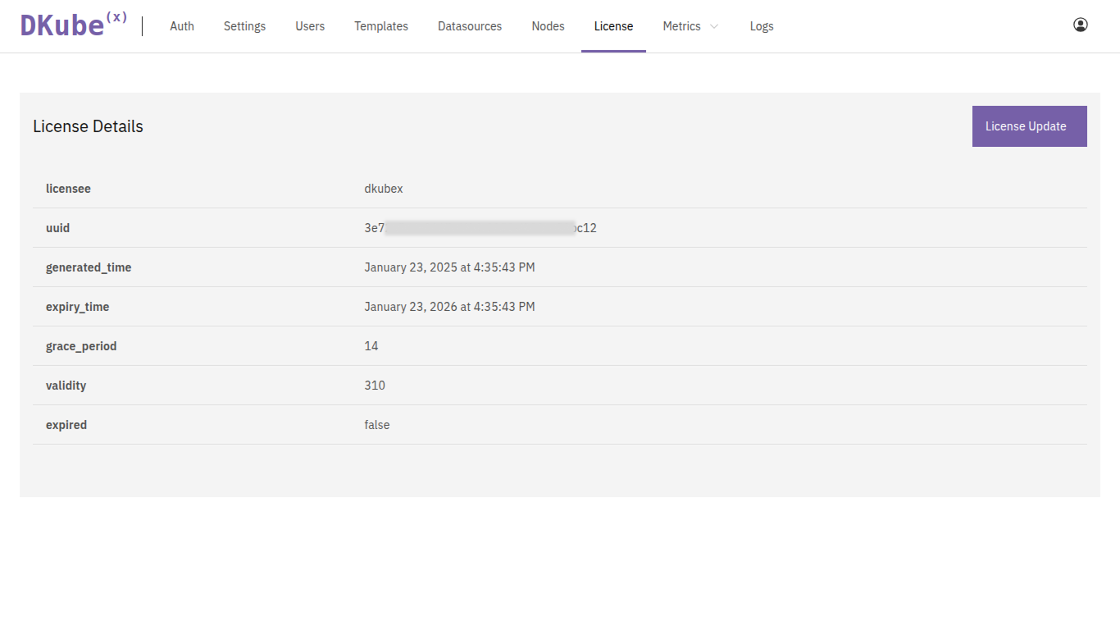Expand the Metrics dropdown menu
The height and width of the screenshot is (630, 1120).
(690, 26)
